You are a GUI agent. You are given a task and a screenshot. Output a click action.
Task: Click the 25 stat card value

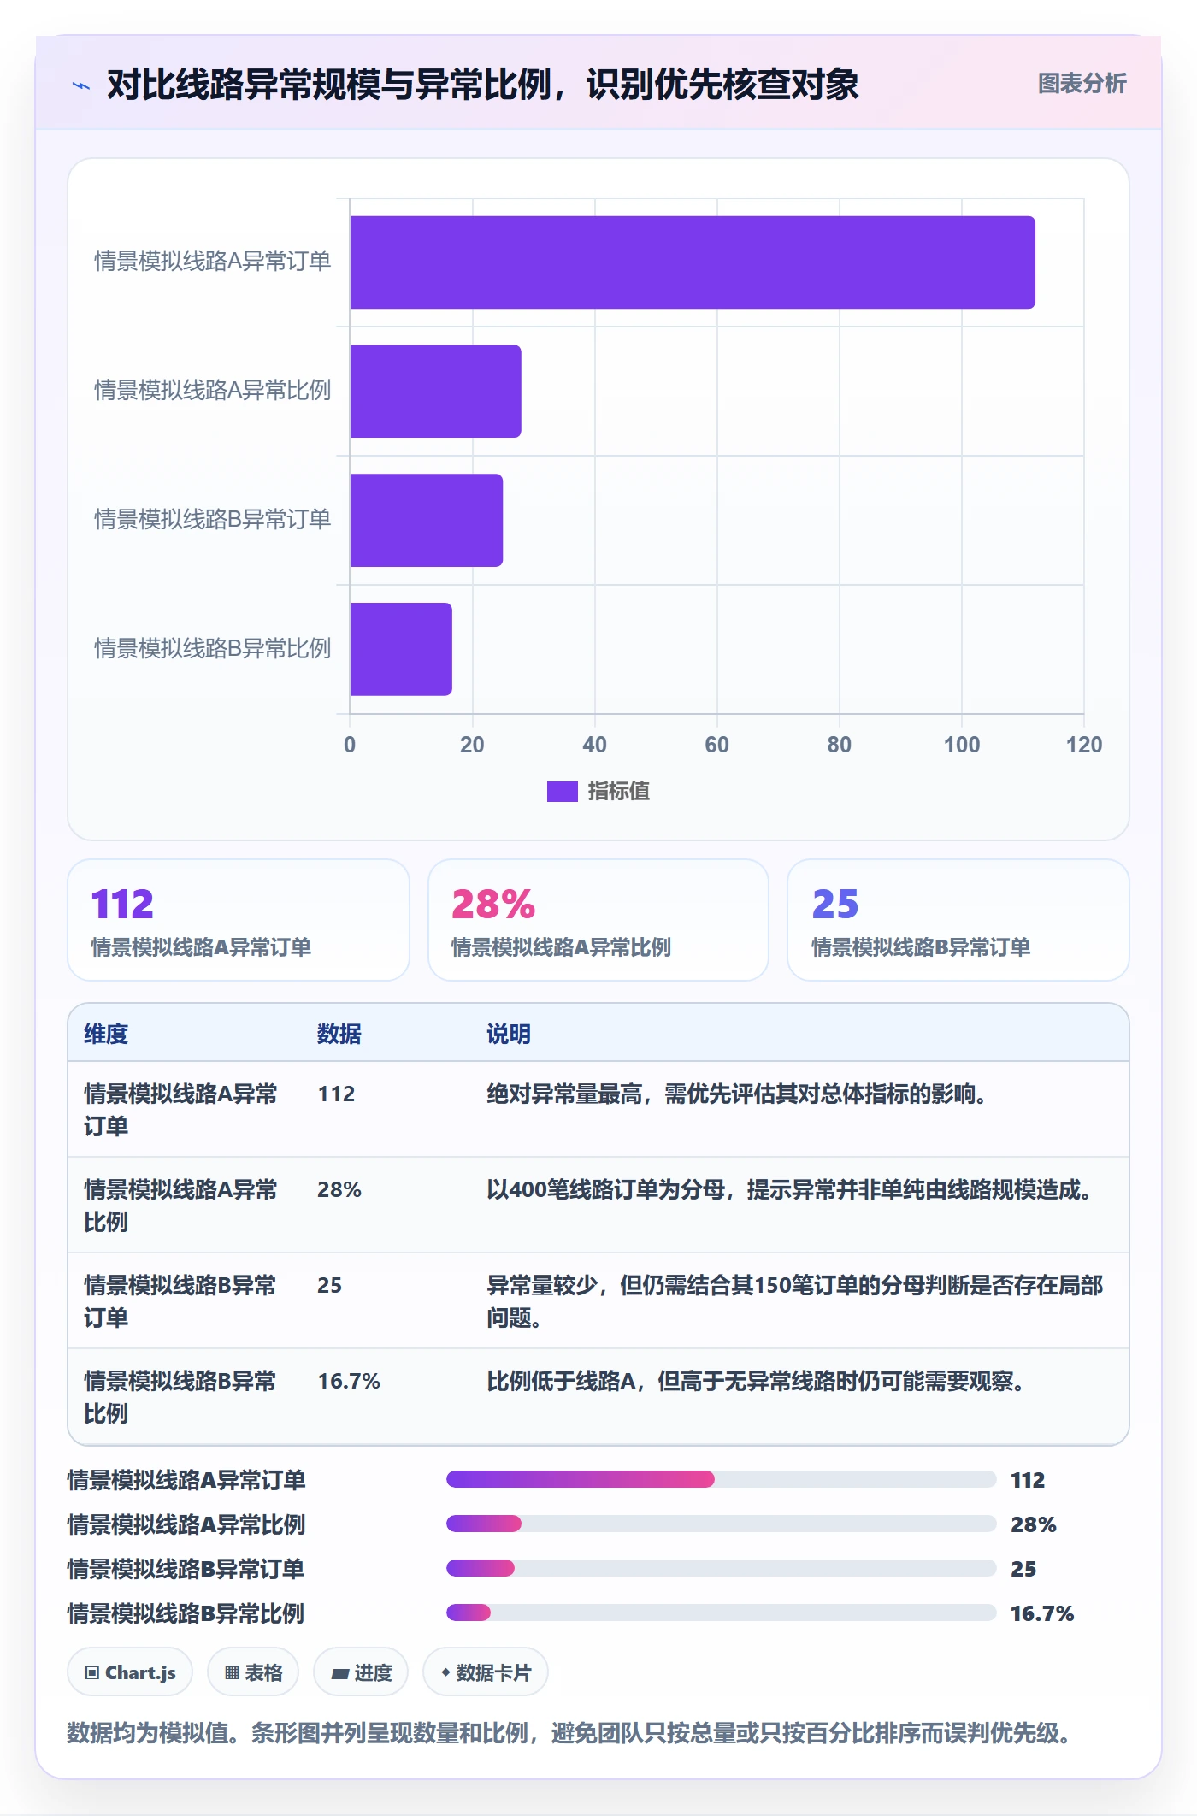pyautogui.click(x=835, y=904)
